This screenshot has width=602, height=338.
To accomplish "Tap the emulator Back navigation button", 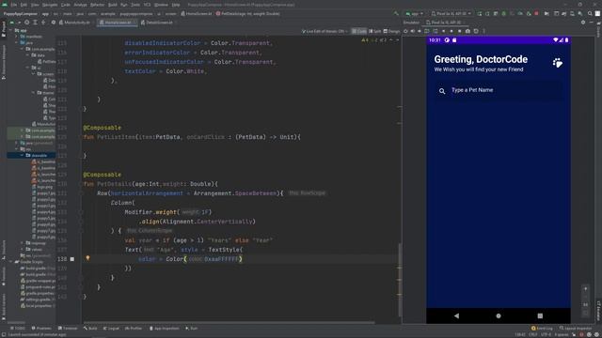I will click(456, 315).
